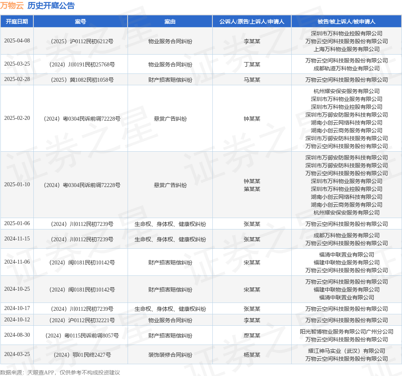Screen dimensions: 402x376
Task: Select the date 2024-03-25
Action: [x=17, y=354]
